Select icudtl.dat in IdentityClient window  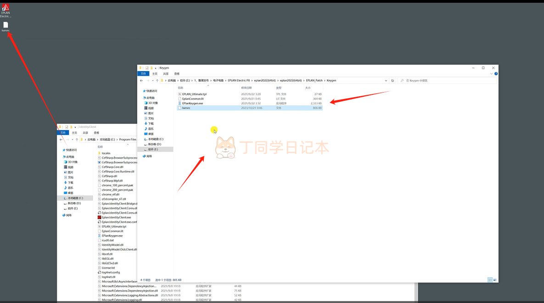[107, 240]
